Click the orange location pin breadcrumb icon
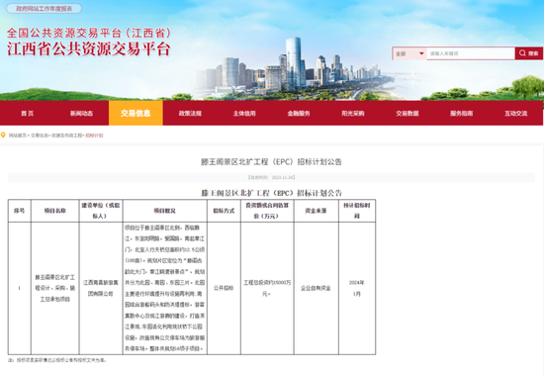Image resolution: width=544 pixels, height=375 pixels. click(x=4, y=136)
